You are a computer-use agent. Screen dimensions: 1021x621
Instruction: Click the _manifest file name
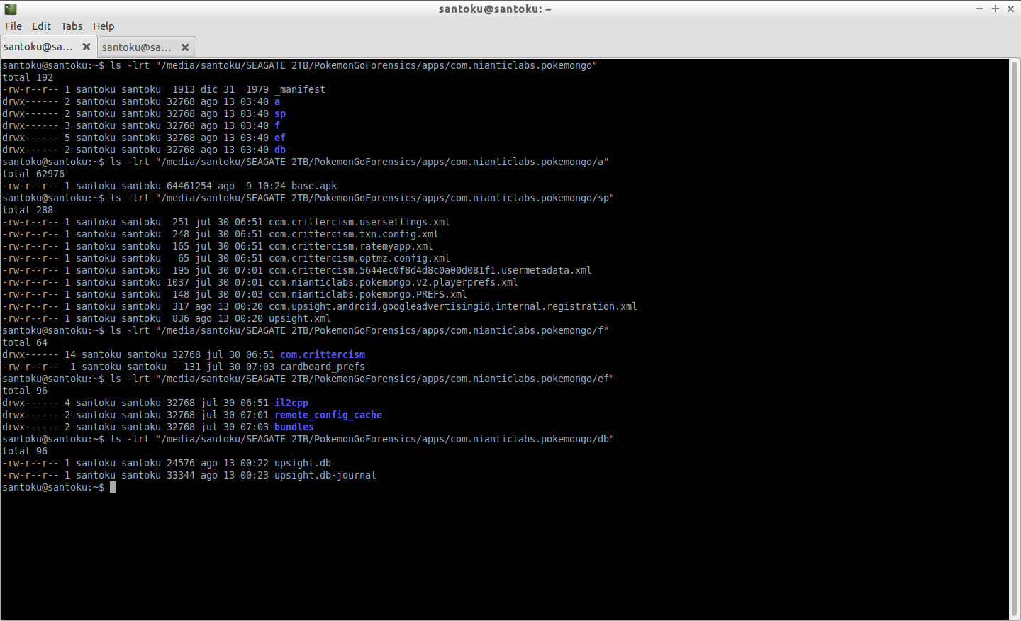(x=300, y=89)
